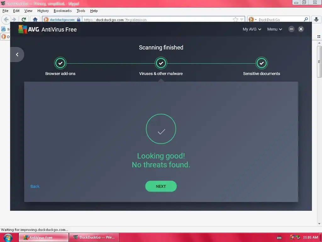Go to browser Home page
The width and height of the screenshot is (322, 242).
click(35, 20)
